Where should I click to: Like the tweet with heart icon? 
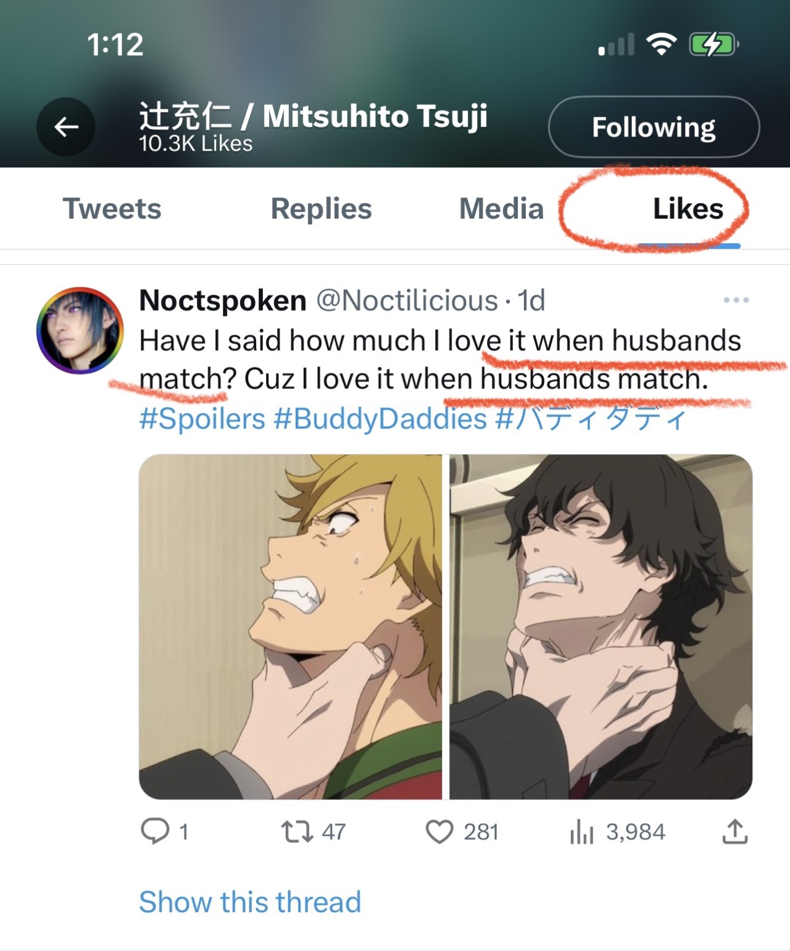point(439,831)
